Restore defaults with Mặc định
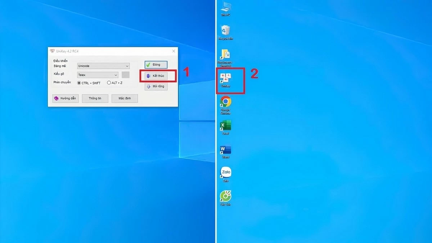 125,98
